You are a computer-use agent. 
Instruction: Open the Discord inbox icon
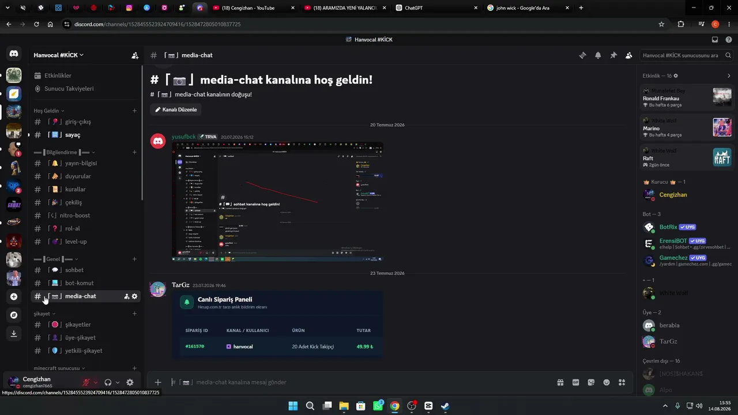click(x=715, y=40)
